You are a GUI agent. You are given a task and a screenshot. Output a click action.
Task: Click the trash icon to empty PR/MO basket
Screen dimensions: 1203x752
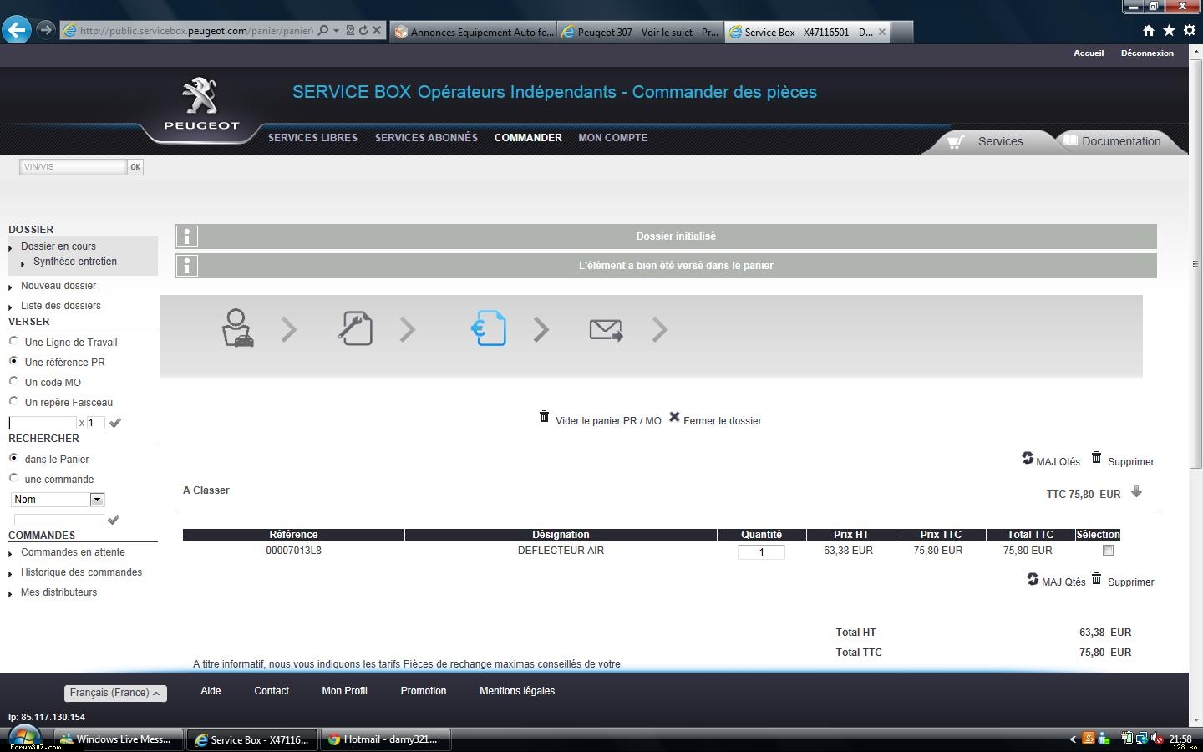(x=545, y=417)
